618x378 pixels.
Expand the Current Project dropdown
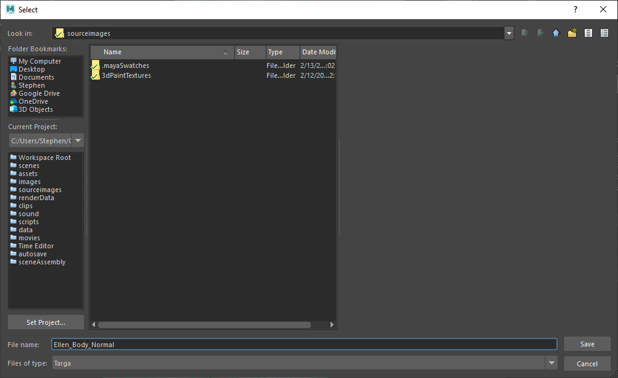click(x=78, y=141)
